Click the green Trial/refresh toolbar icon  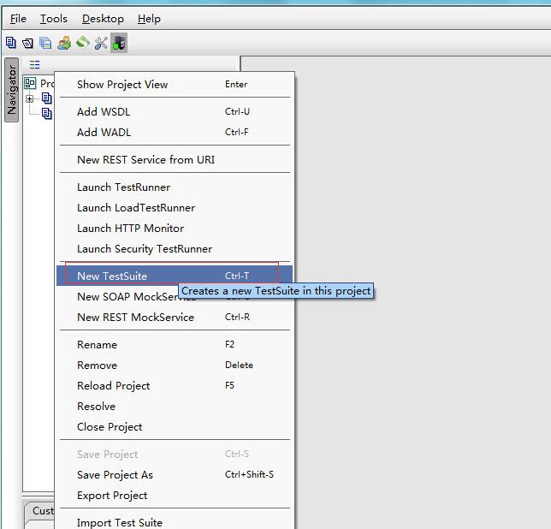pos(83,43)
